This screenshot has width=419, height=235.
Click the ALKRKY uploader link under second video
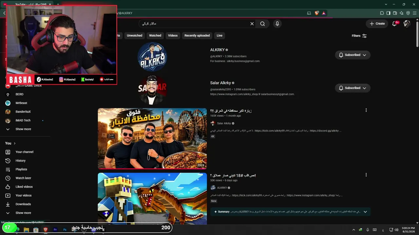(222, 188)
